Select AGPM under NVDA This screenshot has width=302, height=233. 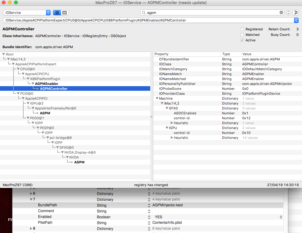click(79, 162)
